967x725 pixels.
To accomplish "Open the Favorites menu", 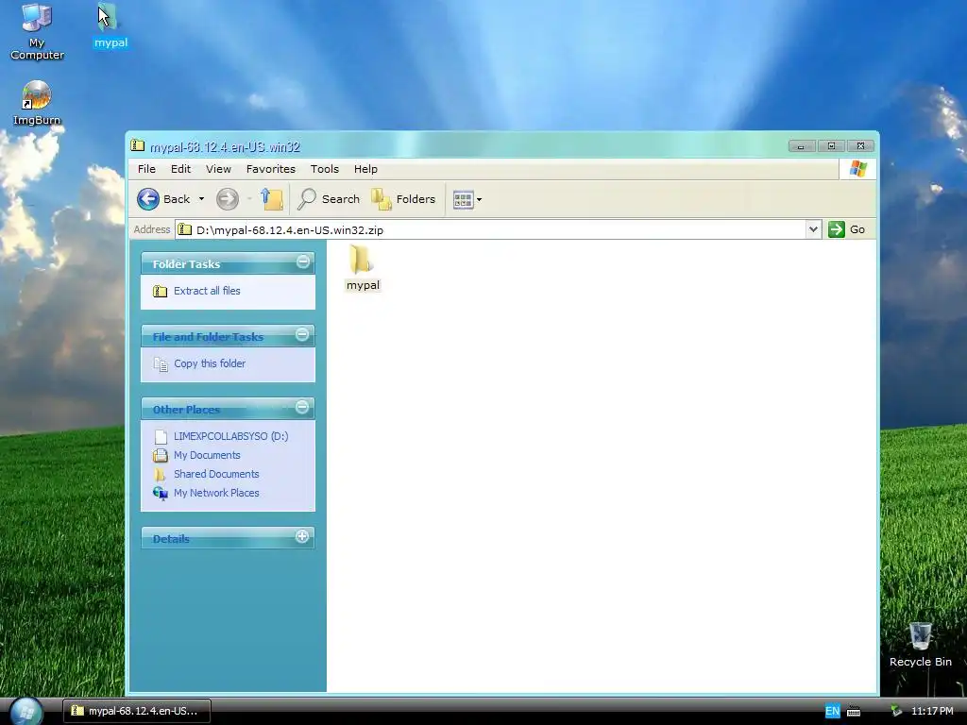I will point(271,169).
